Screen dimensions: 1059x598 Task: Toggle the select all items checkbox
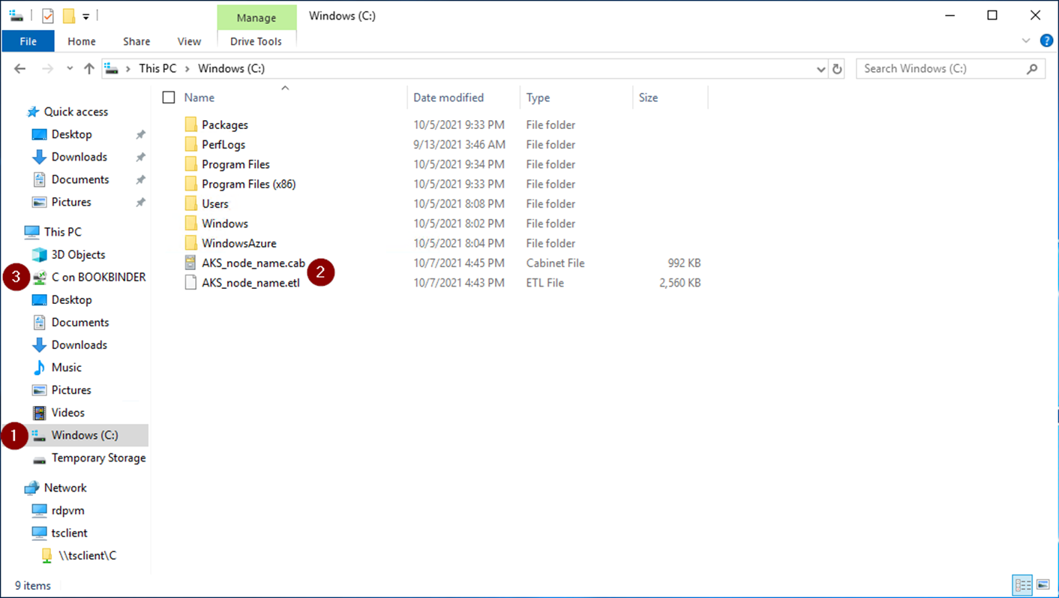(x=169, y=98)
